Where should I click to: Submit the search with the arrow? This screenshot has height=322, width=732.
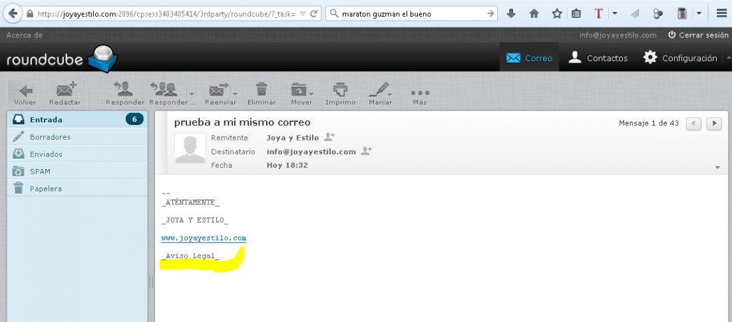click(490, 14)
